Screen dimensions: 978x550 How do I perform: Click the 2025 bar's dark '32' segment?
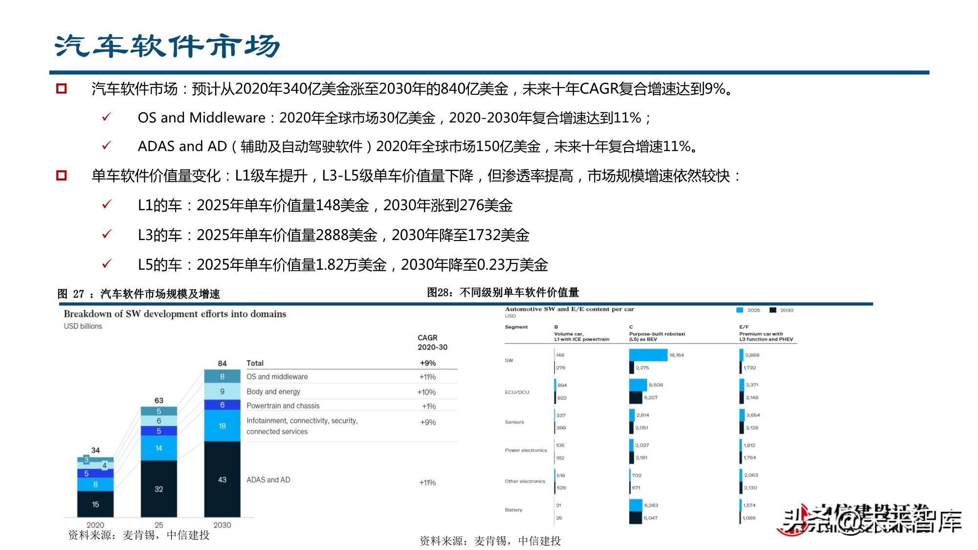(159, 488)
